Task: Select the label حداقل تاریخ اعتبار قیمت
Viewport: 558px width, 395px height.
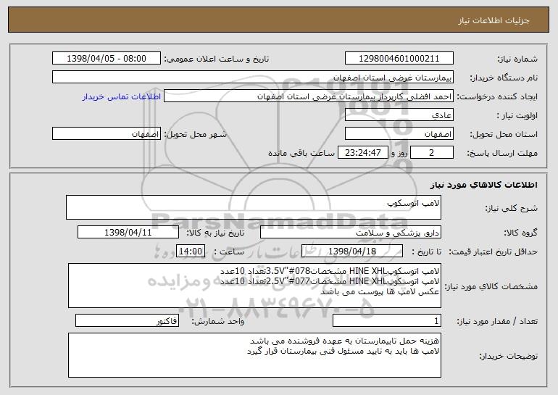Action: pyautogui.click(x=493, y=251)
